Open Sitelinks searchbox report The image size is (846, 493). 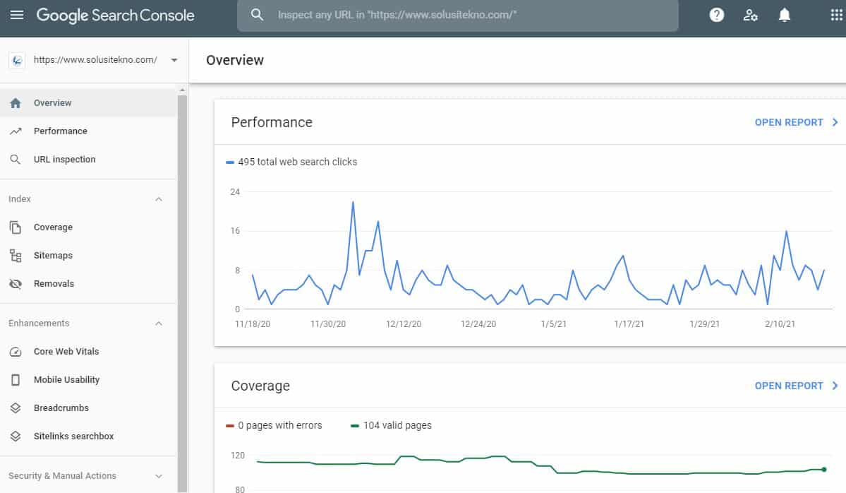pyautogui.click(x=88, y=436)
